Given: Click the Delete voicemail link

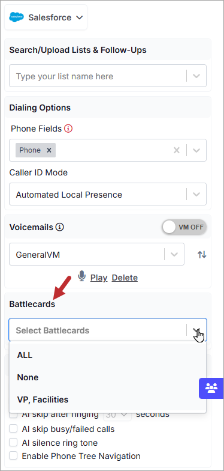Looking at the screenshot, I should [125, 278].
